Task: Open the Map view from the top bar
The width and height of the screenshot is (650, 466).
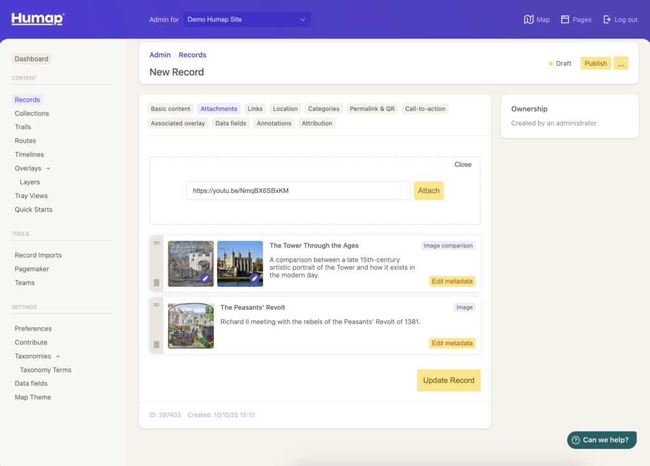Action: click(536, 19)
